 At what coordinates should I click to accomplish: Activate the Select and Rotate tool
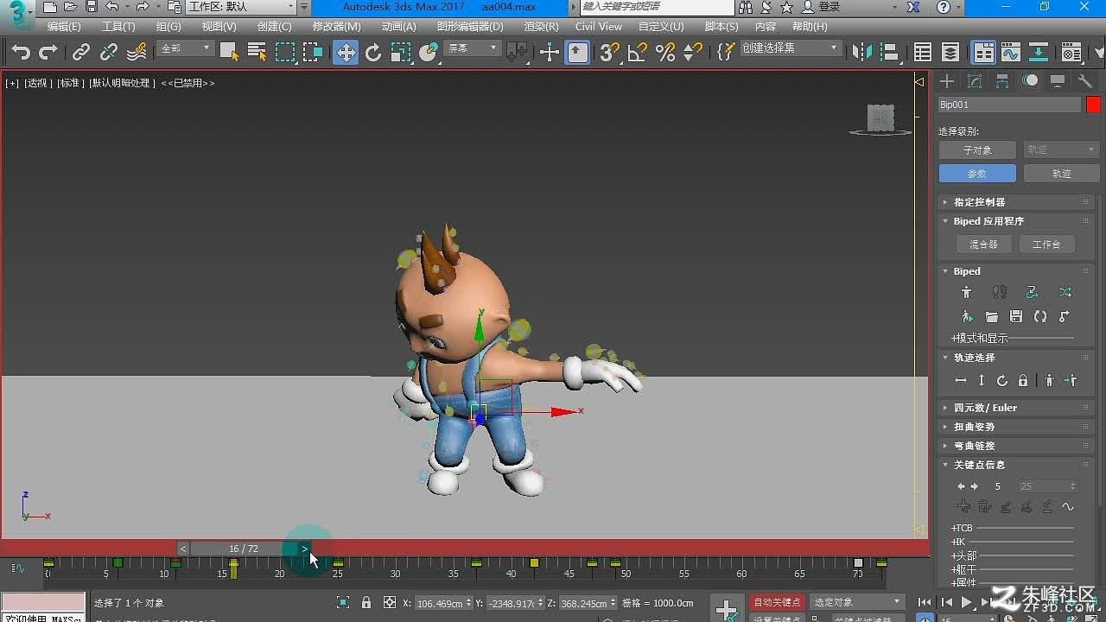(373, 53)
